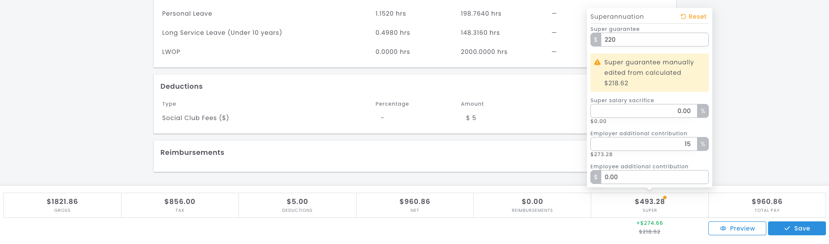Click the dash icon on LWOP row

(554, 52)
